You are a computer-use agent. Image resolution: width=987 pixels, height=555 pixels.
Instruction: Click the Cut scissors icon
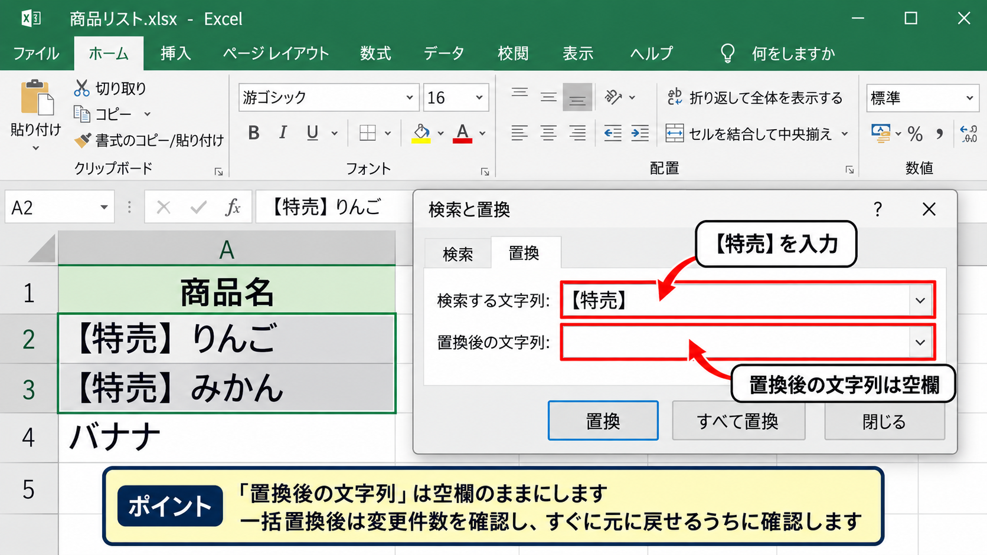(81, 88)
